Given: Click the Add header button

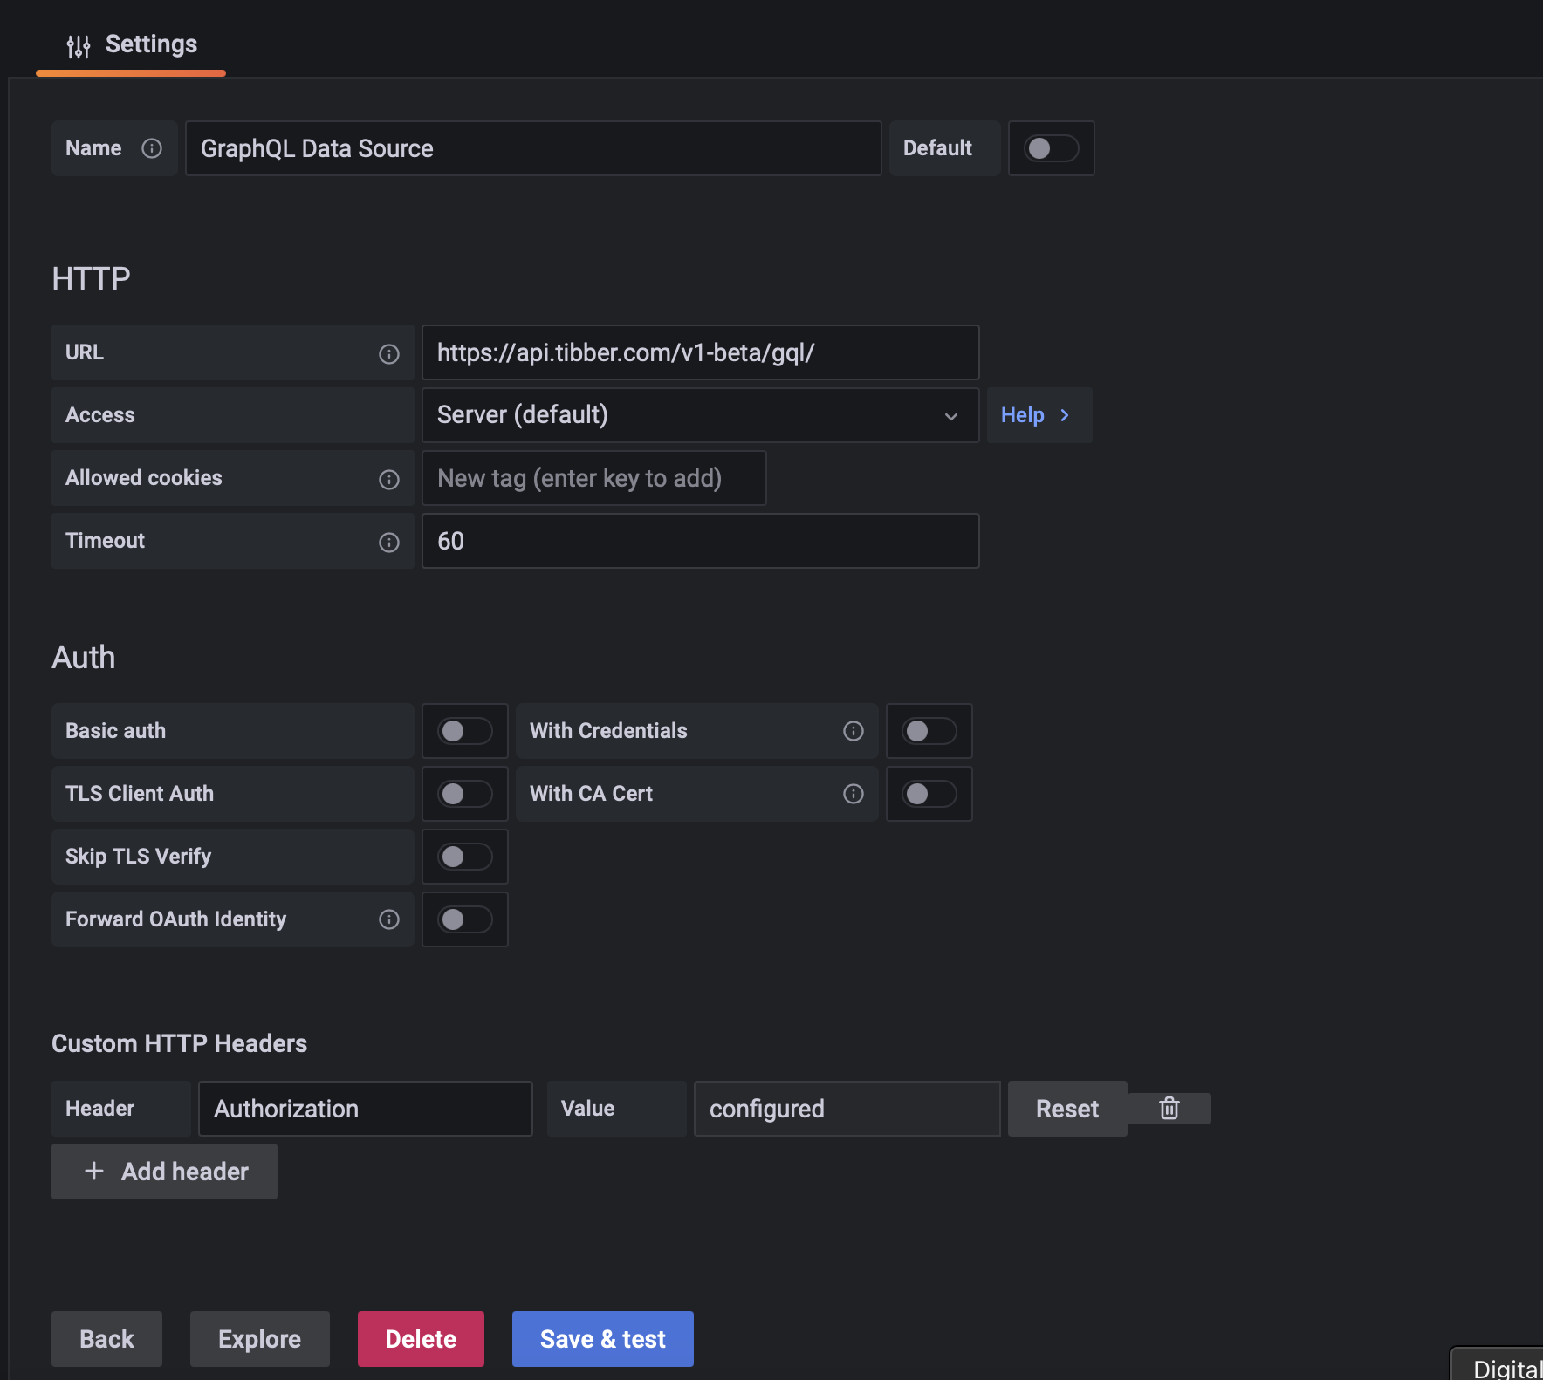Looking at the screenshot, I should pos(164,1172).
